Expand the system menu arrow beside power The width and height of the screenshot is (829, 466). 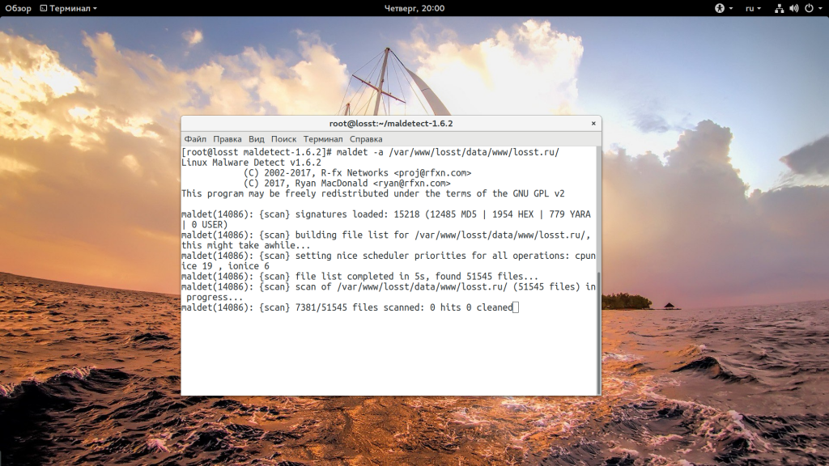(x=819, y=8)
